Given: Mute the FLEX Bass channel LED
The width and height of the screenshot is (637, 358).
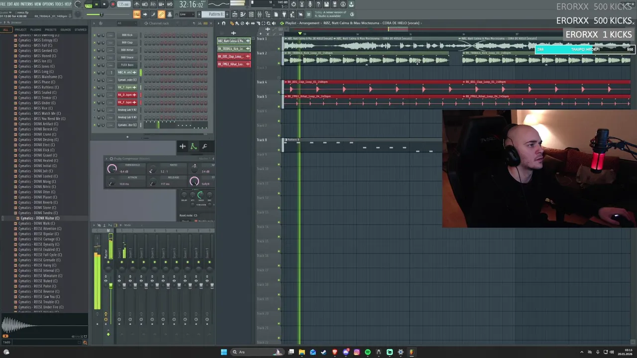Looking at the screenshot, I should click(x=95, y=65).
